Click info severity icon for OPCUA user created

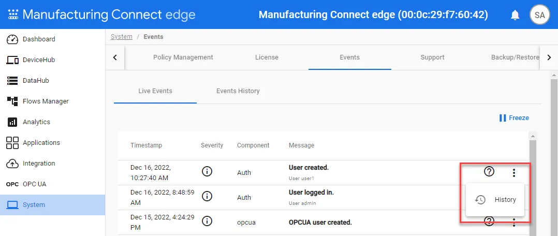pyautogui.click(x=207, y=221)
